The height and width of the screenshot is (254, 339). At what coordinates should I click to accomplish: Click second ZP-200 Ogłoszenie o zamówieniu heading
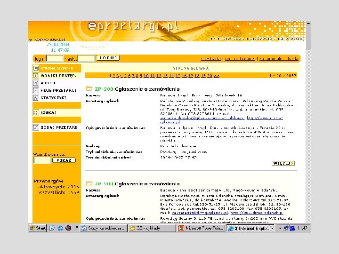(x=137, y=184)
